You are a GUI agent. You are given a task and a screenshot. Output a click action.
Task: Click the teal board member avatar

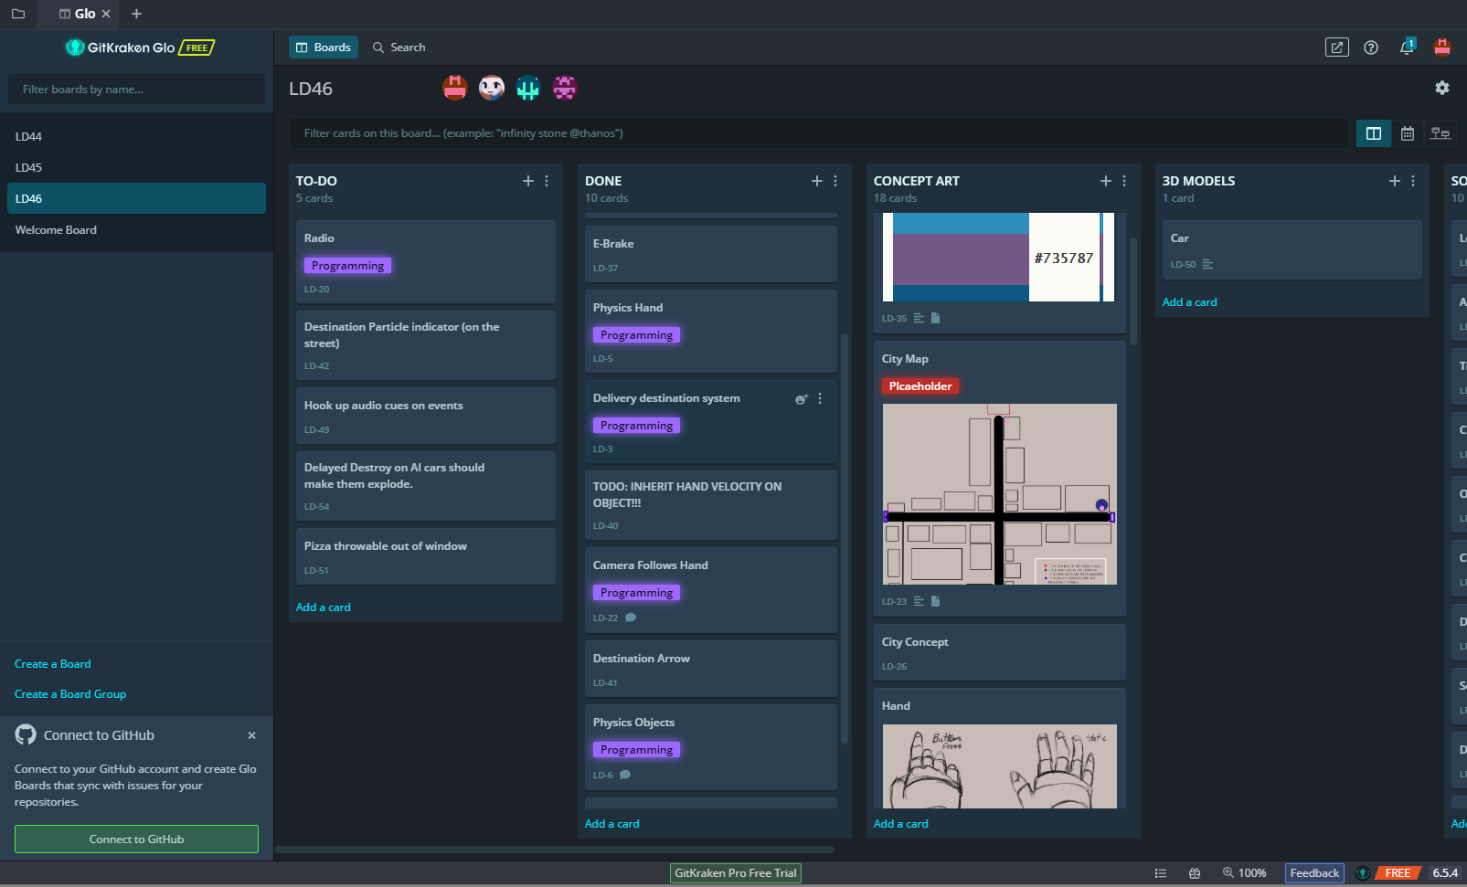click(528, 88)
